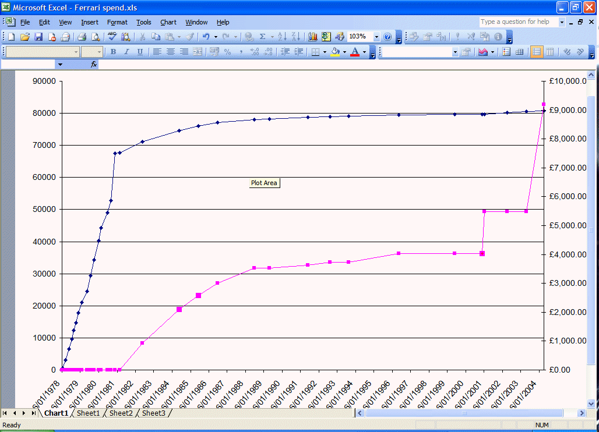Toggle the chart legend
Viewport: 599px width, 432px height.
[x=506, y=52]
